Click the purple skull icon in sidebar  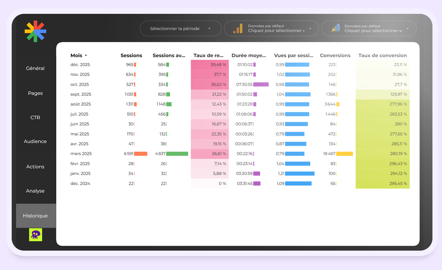point(36,235)
